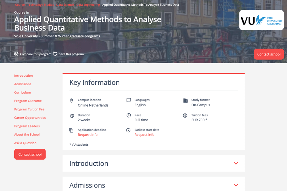
Task: Open the Technology Studies breadcrumb
Action: (41, 5)
